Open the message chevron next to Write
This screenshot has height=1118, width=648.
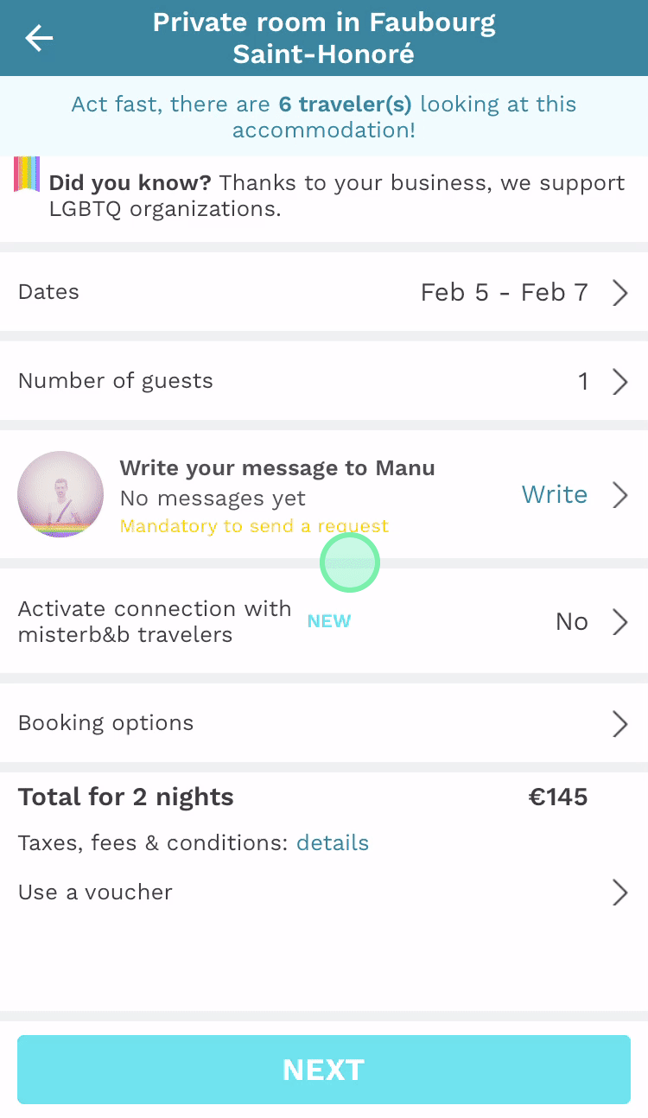[619, 495]
